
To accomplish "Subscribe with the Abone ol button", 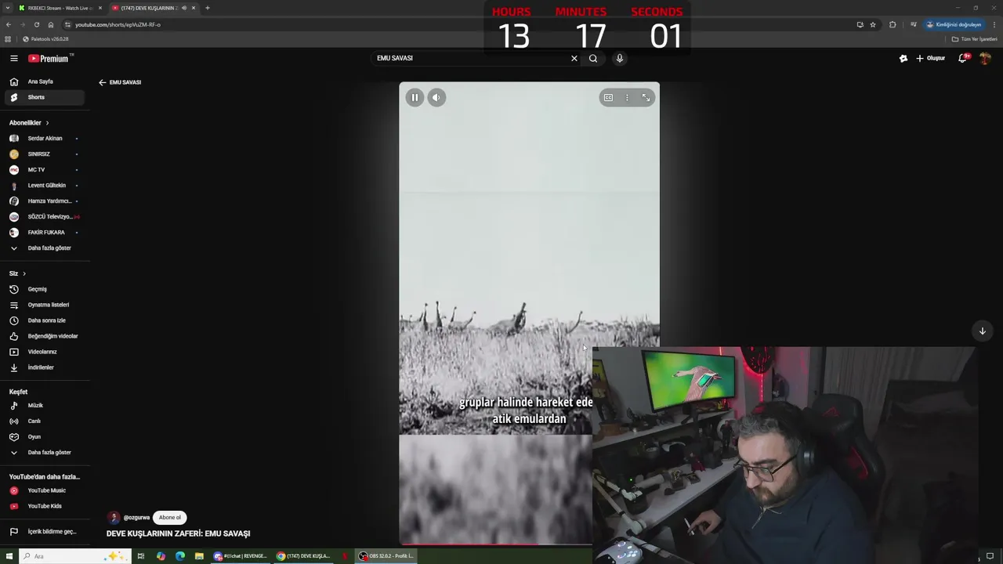I will [169, 518].
